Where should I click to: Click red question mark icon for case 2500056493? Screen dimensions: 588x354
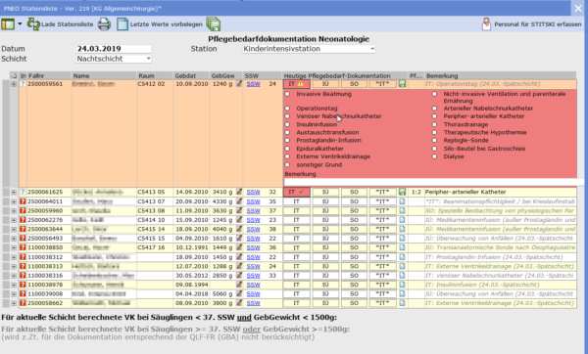pyautogui.click(x=23, y=239)
